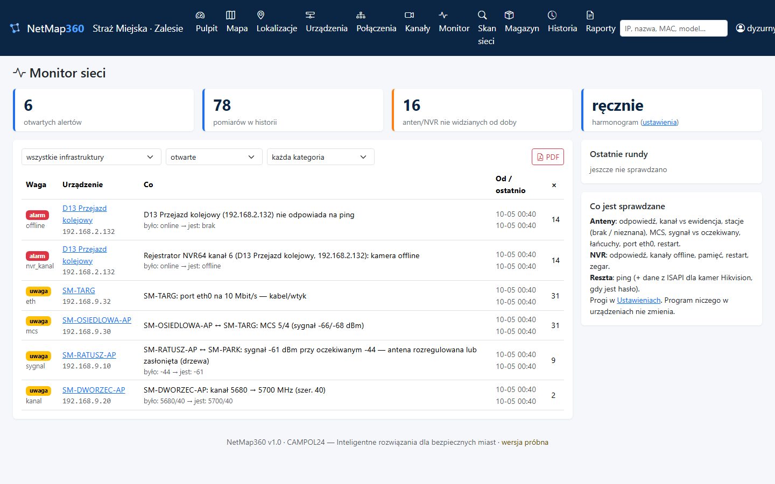Click the dyzurny user account icon
The image size is (775, 484).
pos(741,28)
